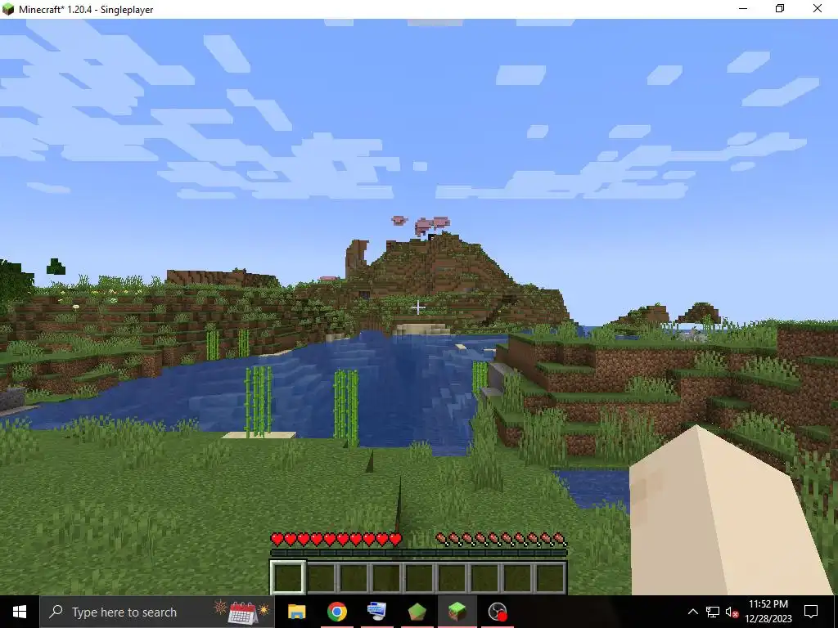Image resolution: width=838 pixels, height=628 pixels.
Task: Select the ninth hotbar slot
Action: [549, 577]
